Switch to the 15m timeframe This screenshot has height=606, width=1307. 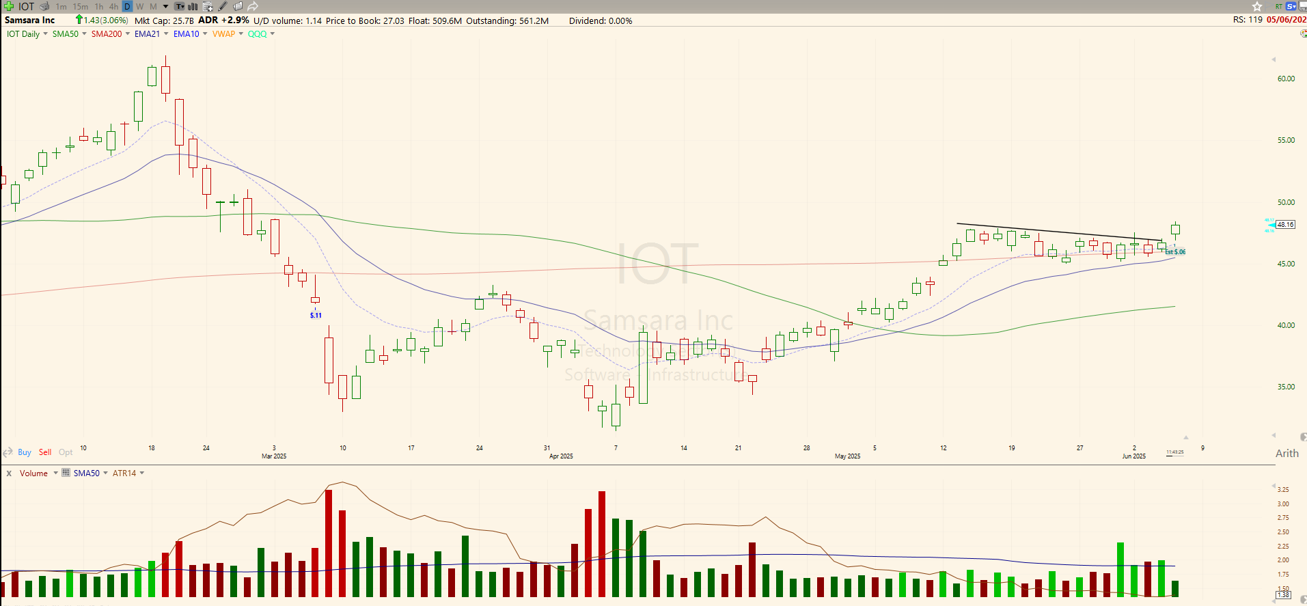[x=81, y=6]
